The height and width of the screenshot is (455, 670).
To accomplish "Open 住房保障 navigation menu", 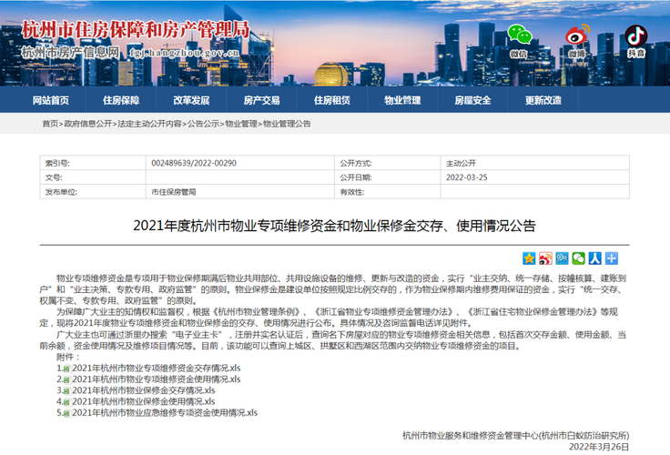I will 121,100.
